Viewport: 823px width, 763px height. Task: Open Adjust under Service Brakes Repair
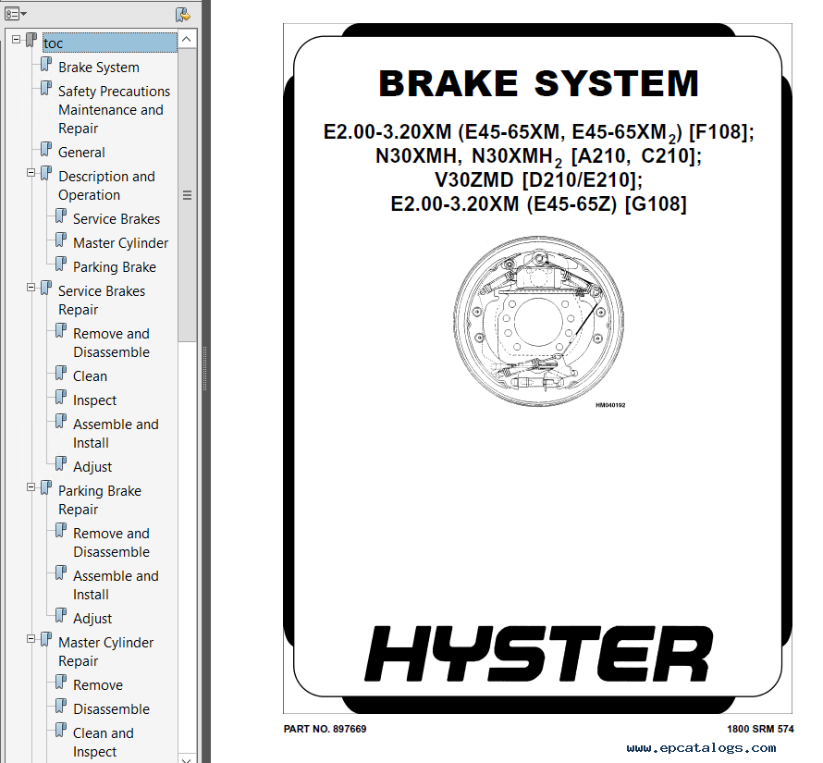pos(92,467)
